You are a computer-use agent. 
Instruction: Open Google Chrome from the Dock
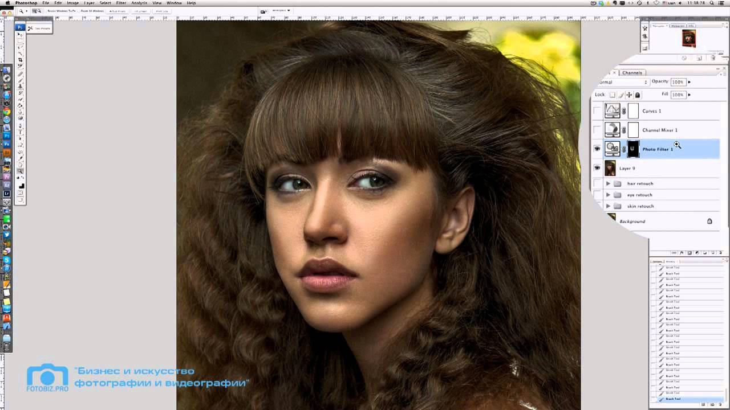7,112
